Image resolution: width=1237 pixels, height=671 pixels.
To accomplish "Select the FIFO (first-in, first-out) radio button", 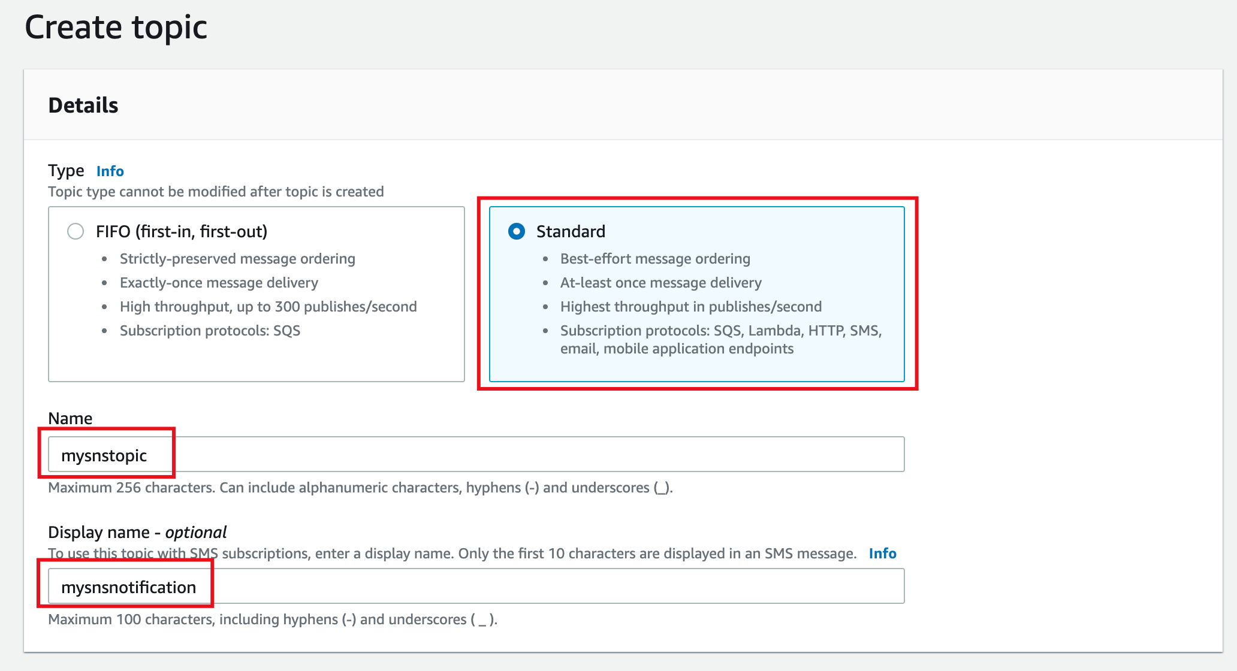I will tap(76, 231).
